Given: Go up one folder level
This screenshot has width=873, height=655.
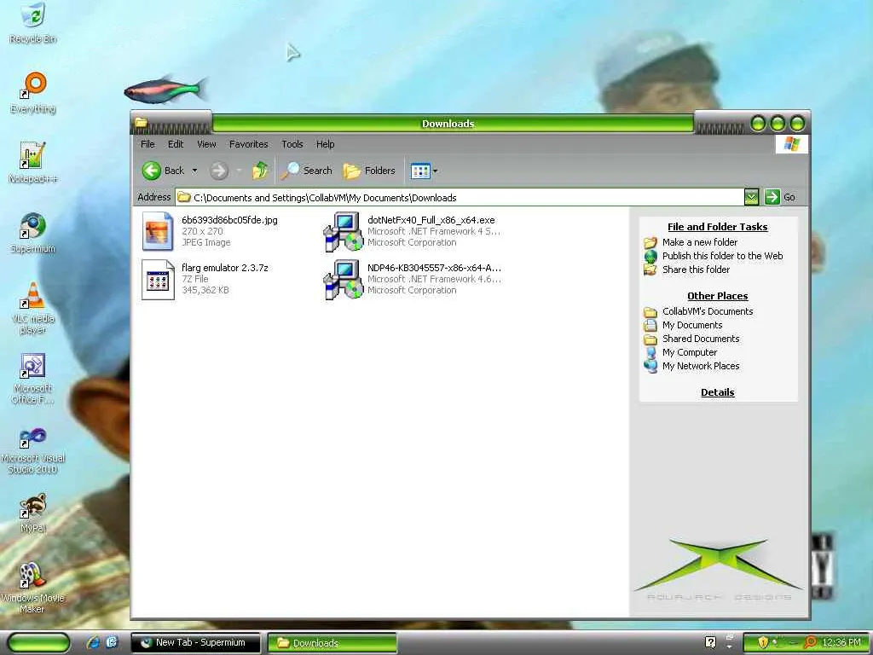Looking at the screenshot, I should click(x=260, y=171).
